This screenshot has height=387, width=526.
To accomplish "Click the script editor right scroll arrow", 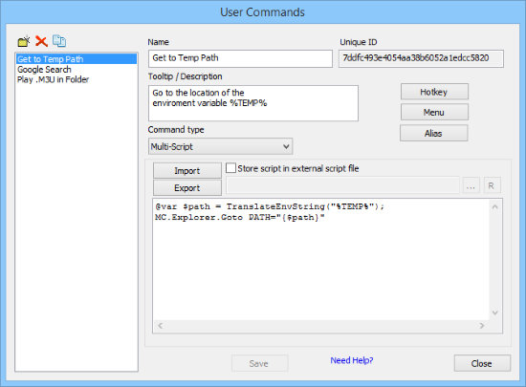I will (x=482, y=326).
